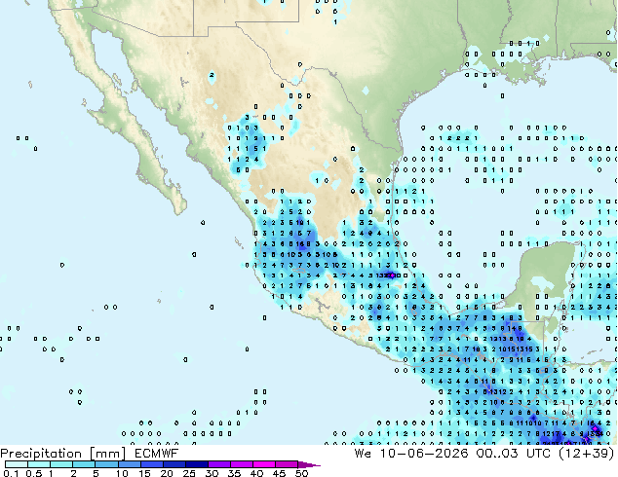Select the 35–40 mm legend color box
Image resolution: width=618 pixels, height=477 pixels.
pyautogui.click(x=241, y=464)
